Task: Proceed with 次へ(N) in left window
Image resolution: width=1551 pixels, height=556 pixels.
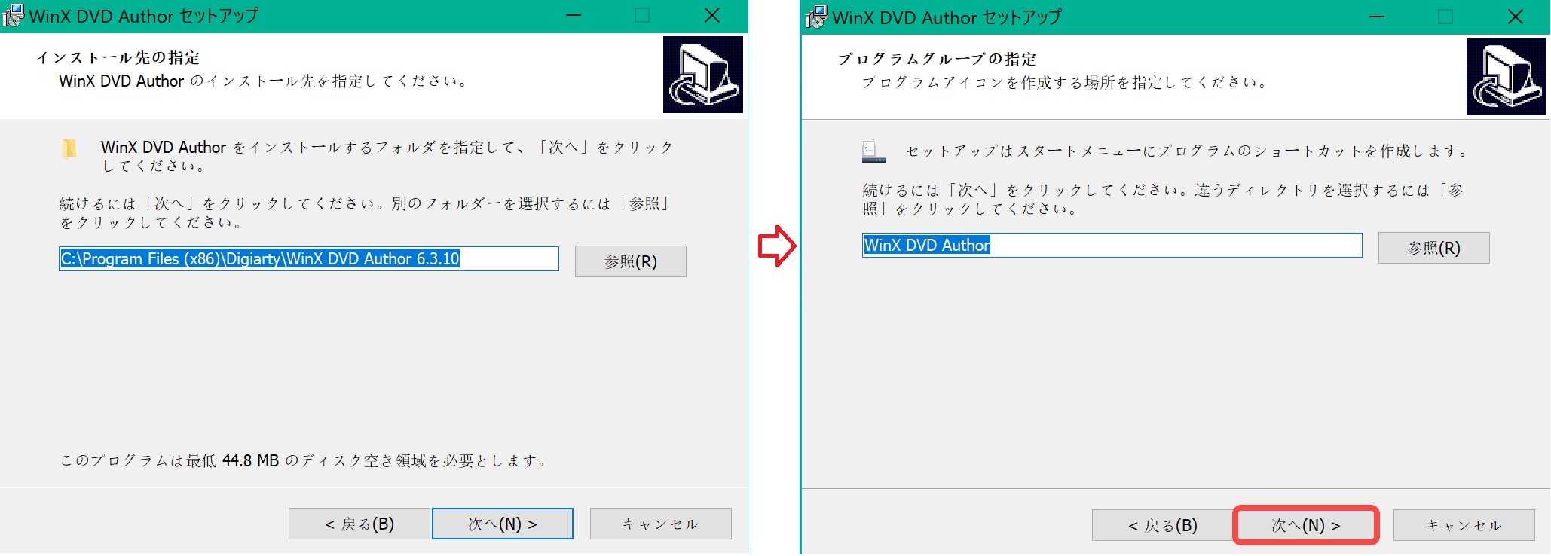Action: point(503,524)
